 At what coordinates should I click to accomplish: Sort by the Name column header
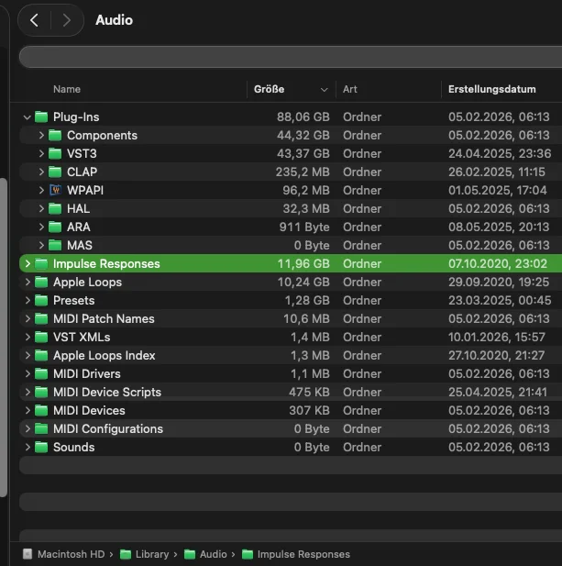[x=67, y=89]
